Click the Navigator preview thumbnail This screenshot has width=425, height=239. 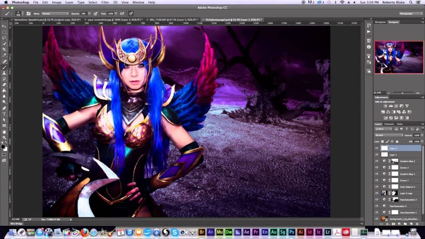click(399, 57)
